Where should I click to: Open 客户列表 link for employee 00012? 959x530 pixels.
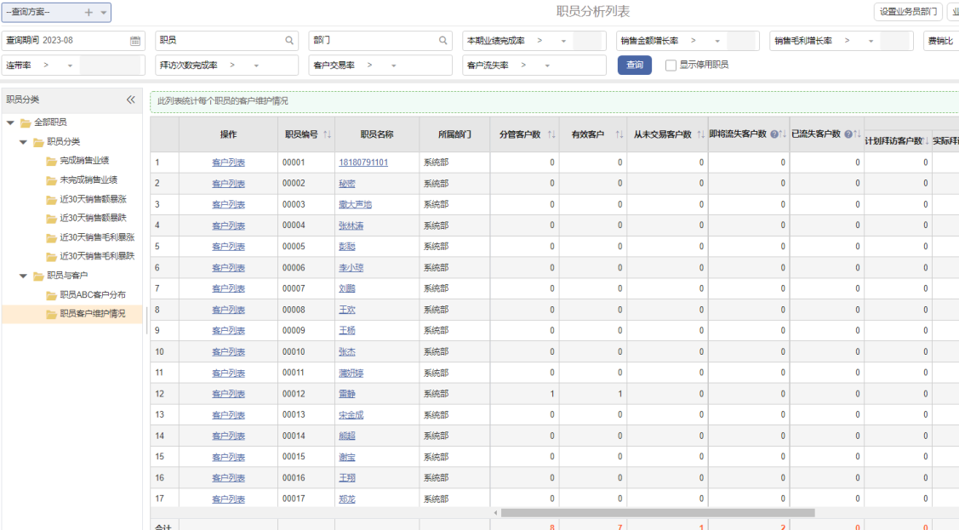[x=228, y=394]
